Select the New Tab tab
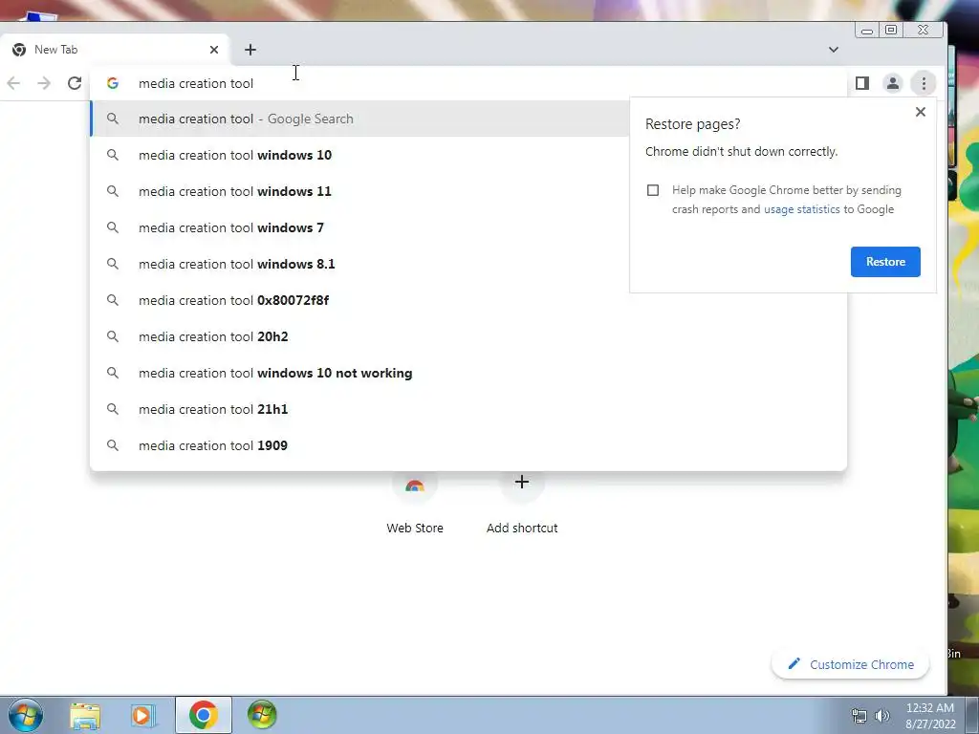This screenshot has width=979, height=734. pos(115,50)
